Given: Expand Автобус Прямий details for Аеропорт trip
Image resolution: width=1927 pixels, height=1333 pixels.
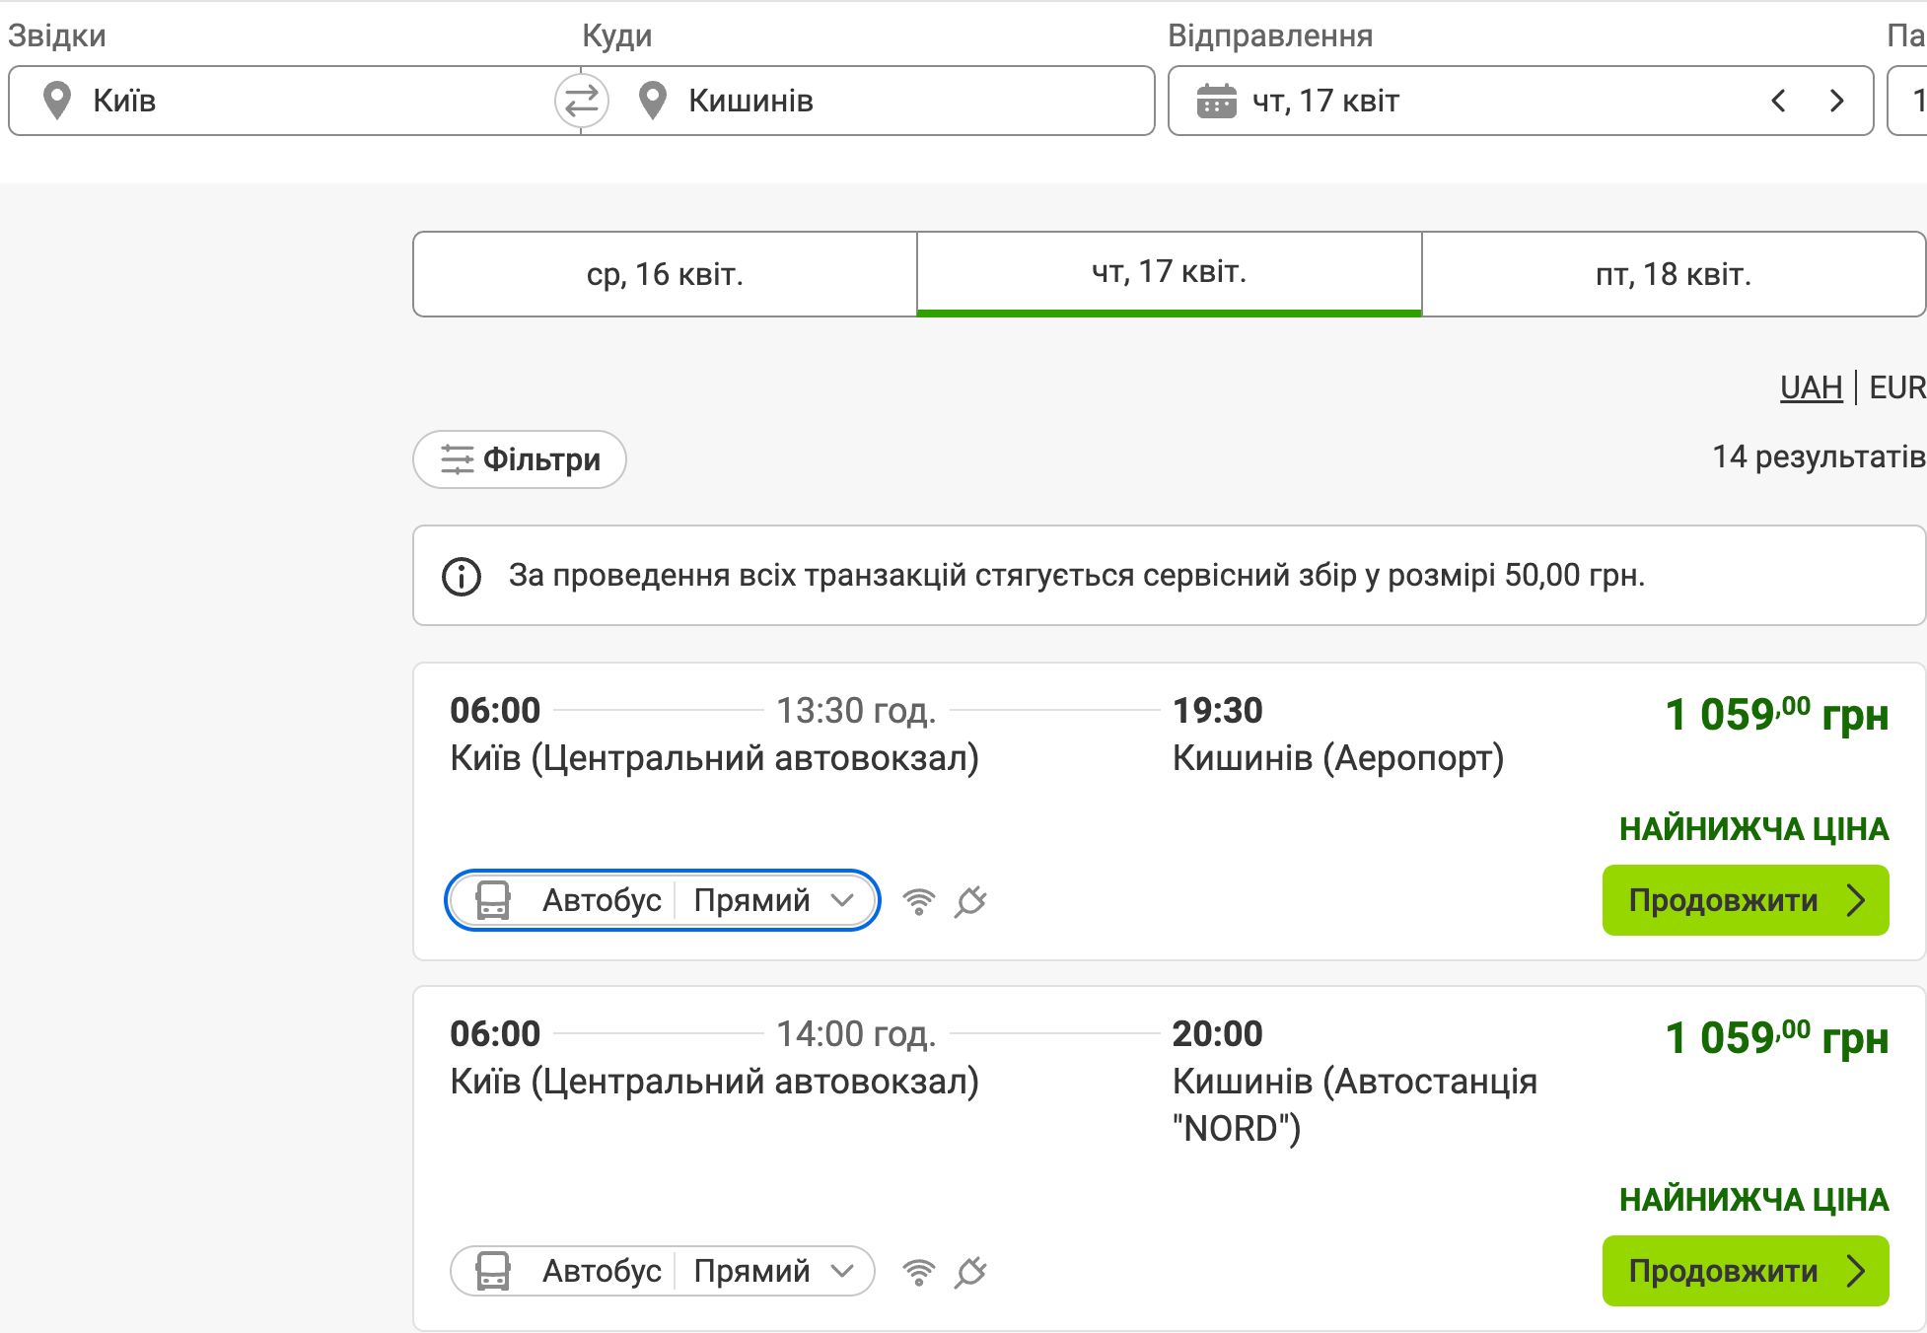Looking at the screenshot, I should (663, 900).
